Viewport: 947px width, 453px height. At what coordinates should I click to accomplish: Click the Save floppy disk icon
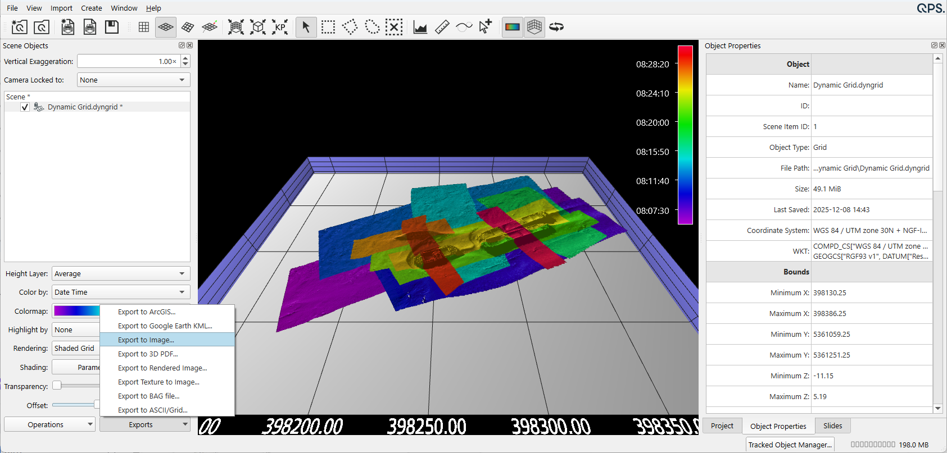[x=112, y=27]
